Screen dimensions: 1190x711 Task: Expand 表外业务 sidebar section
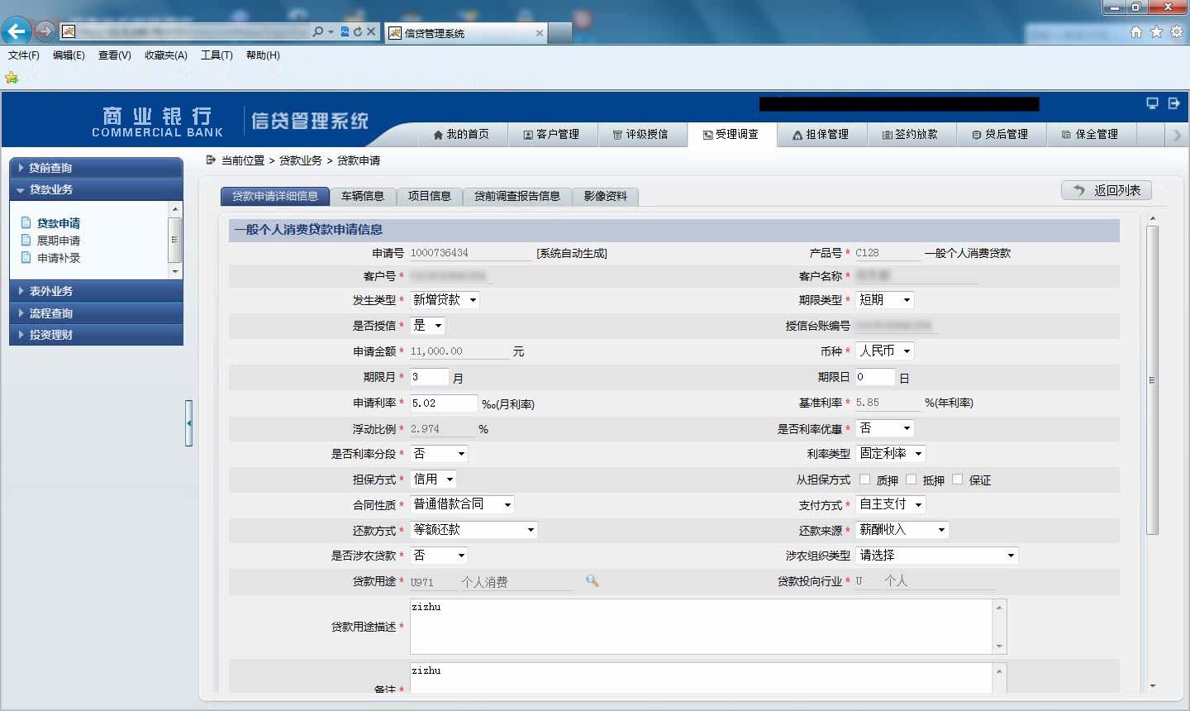tap(96, 291)
